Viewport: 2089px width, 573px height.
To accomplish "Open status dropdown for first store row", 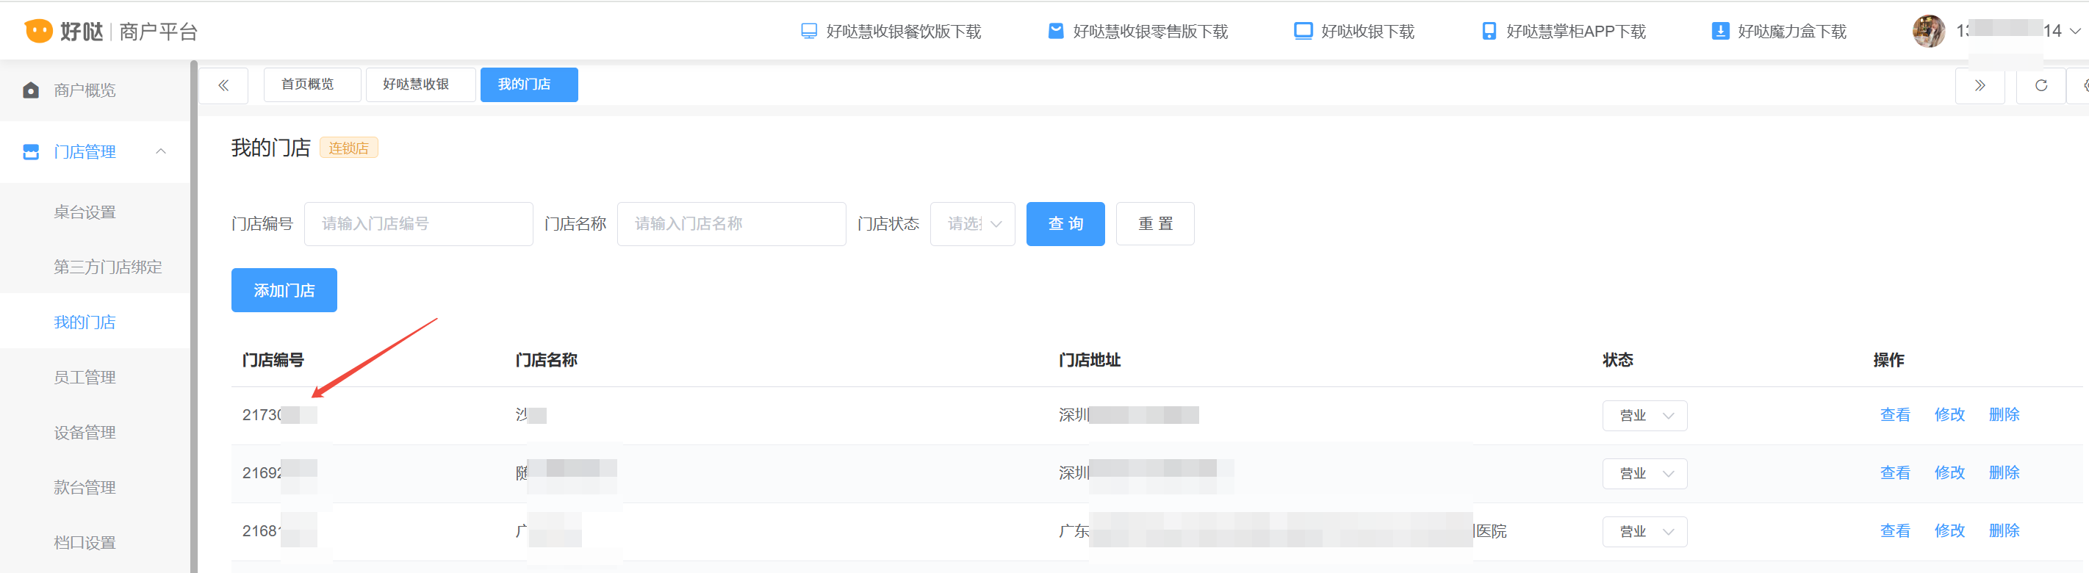I will tap(1644, 416).
